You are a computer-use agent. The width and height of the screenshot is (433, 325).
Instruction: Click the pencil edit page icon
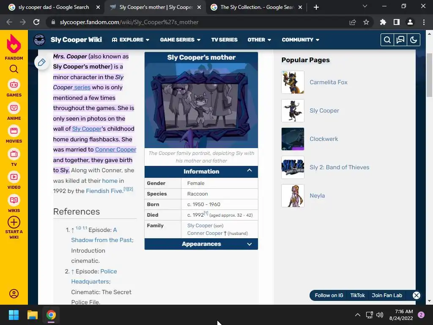(x=42, y=62)
